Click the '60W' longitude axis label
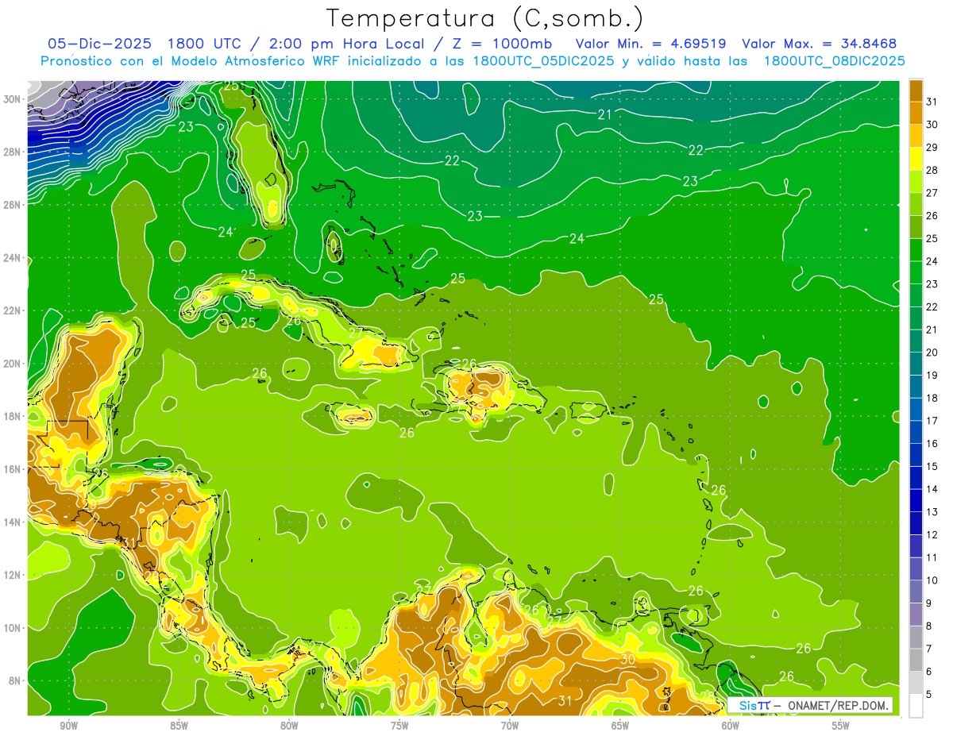953x736 pixels. point(731,726)
